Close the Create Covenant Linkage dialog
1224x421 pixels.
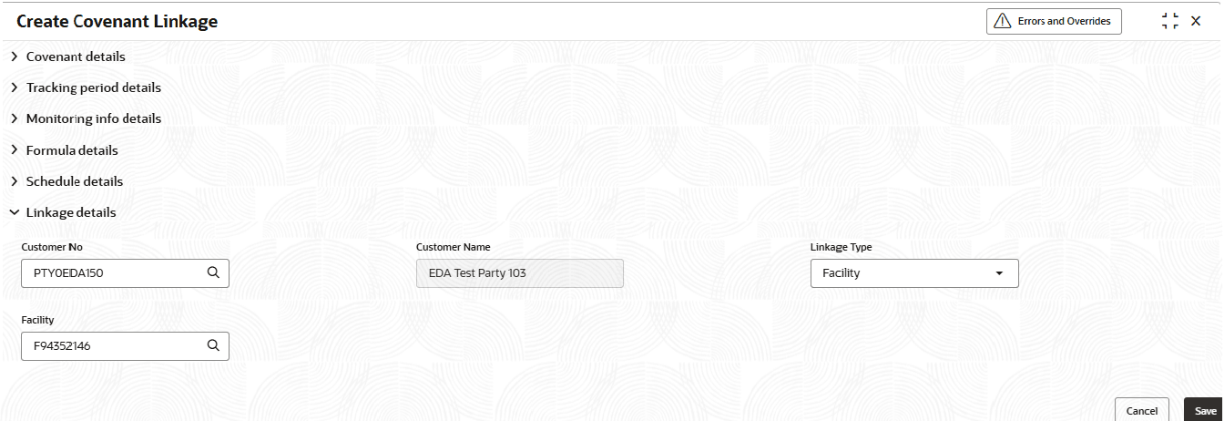pyautogui.click(x=1196, y=21)
